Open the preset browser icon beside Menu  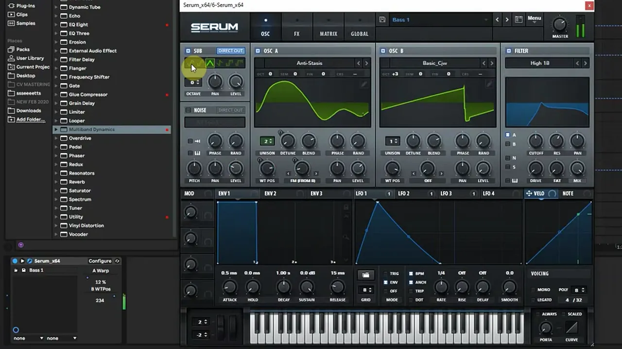518,20
